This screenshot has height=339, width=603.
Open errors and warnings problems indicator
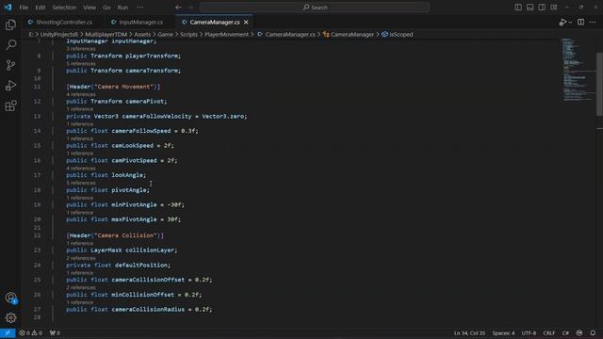30,332
